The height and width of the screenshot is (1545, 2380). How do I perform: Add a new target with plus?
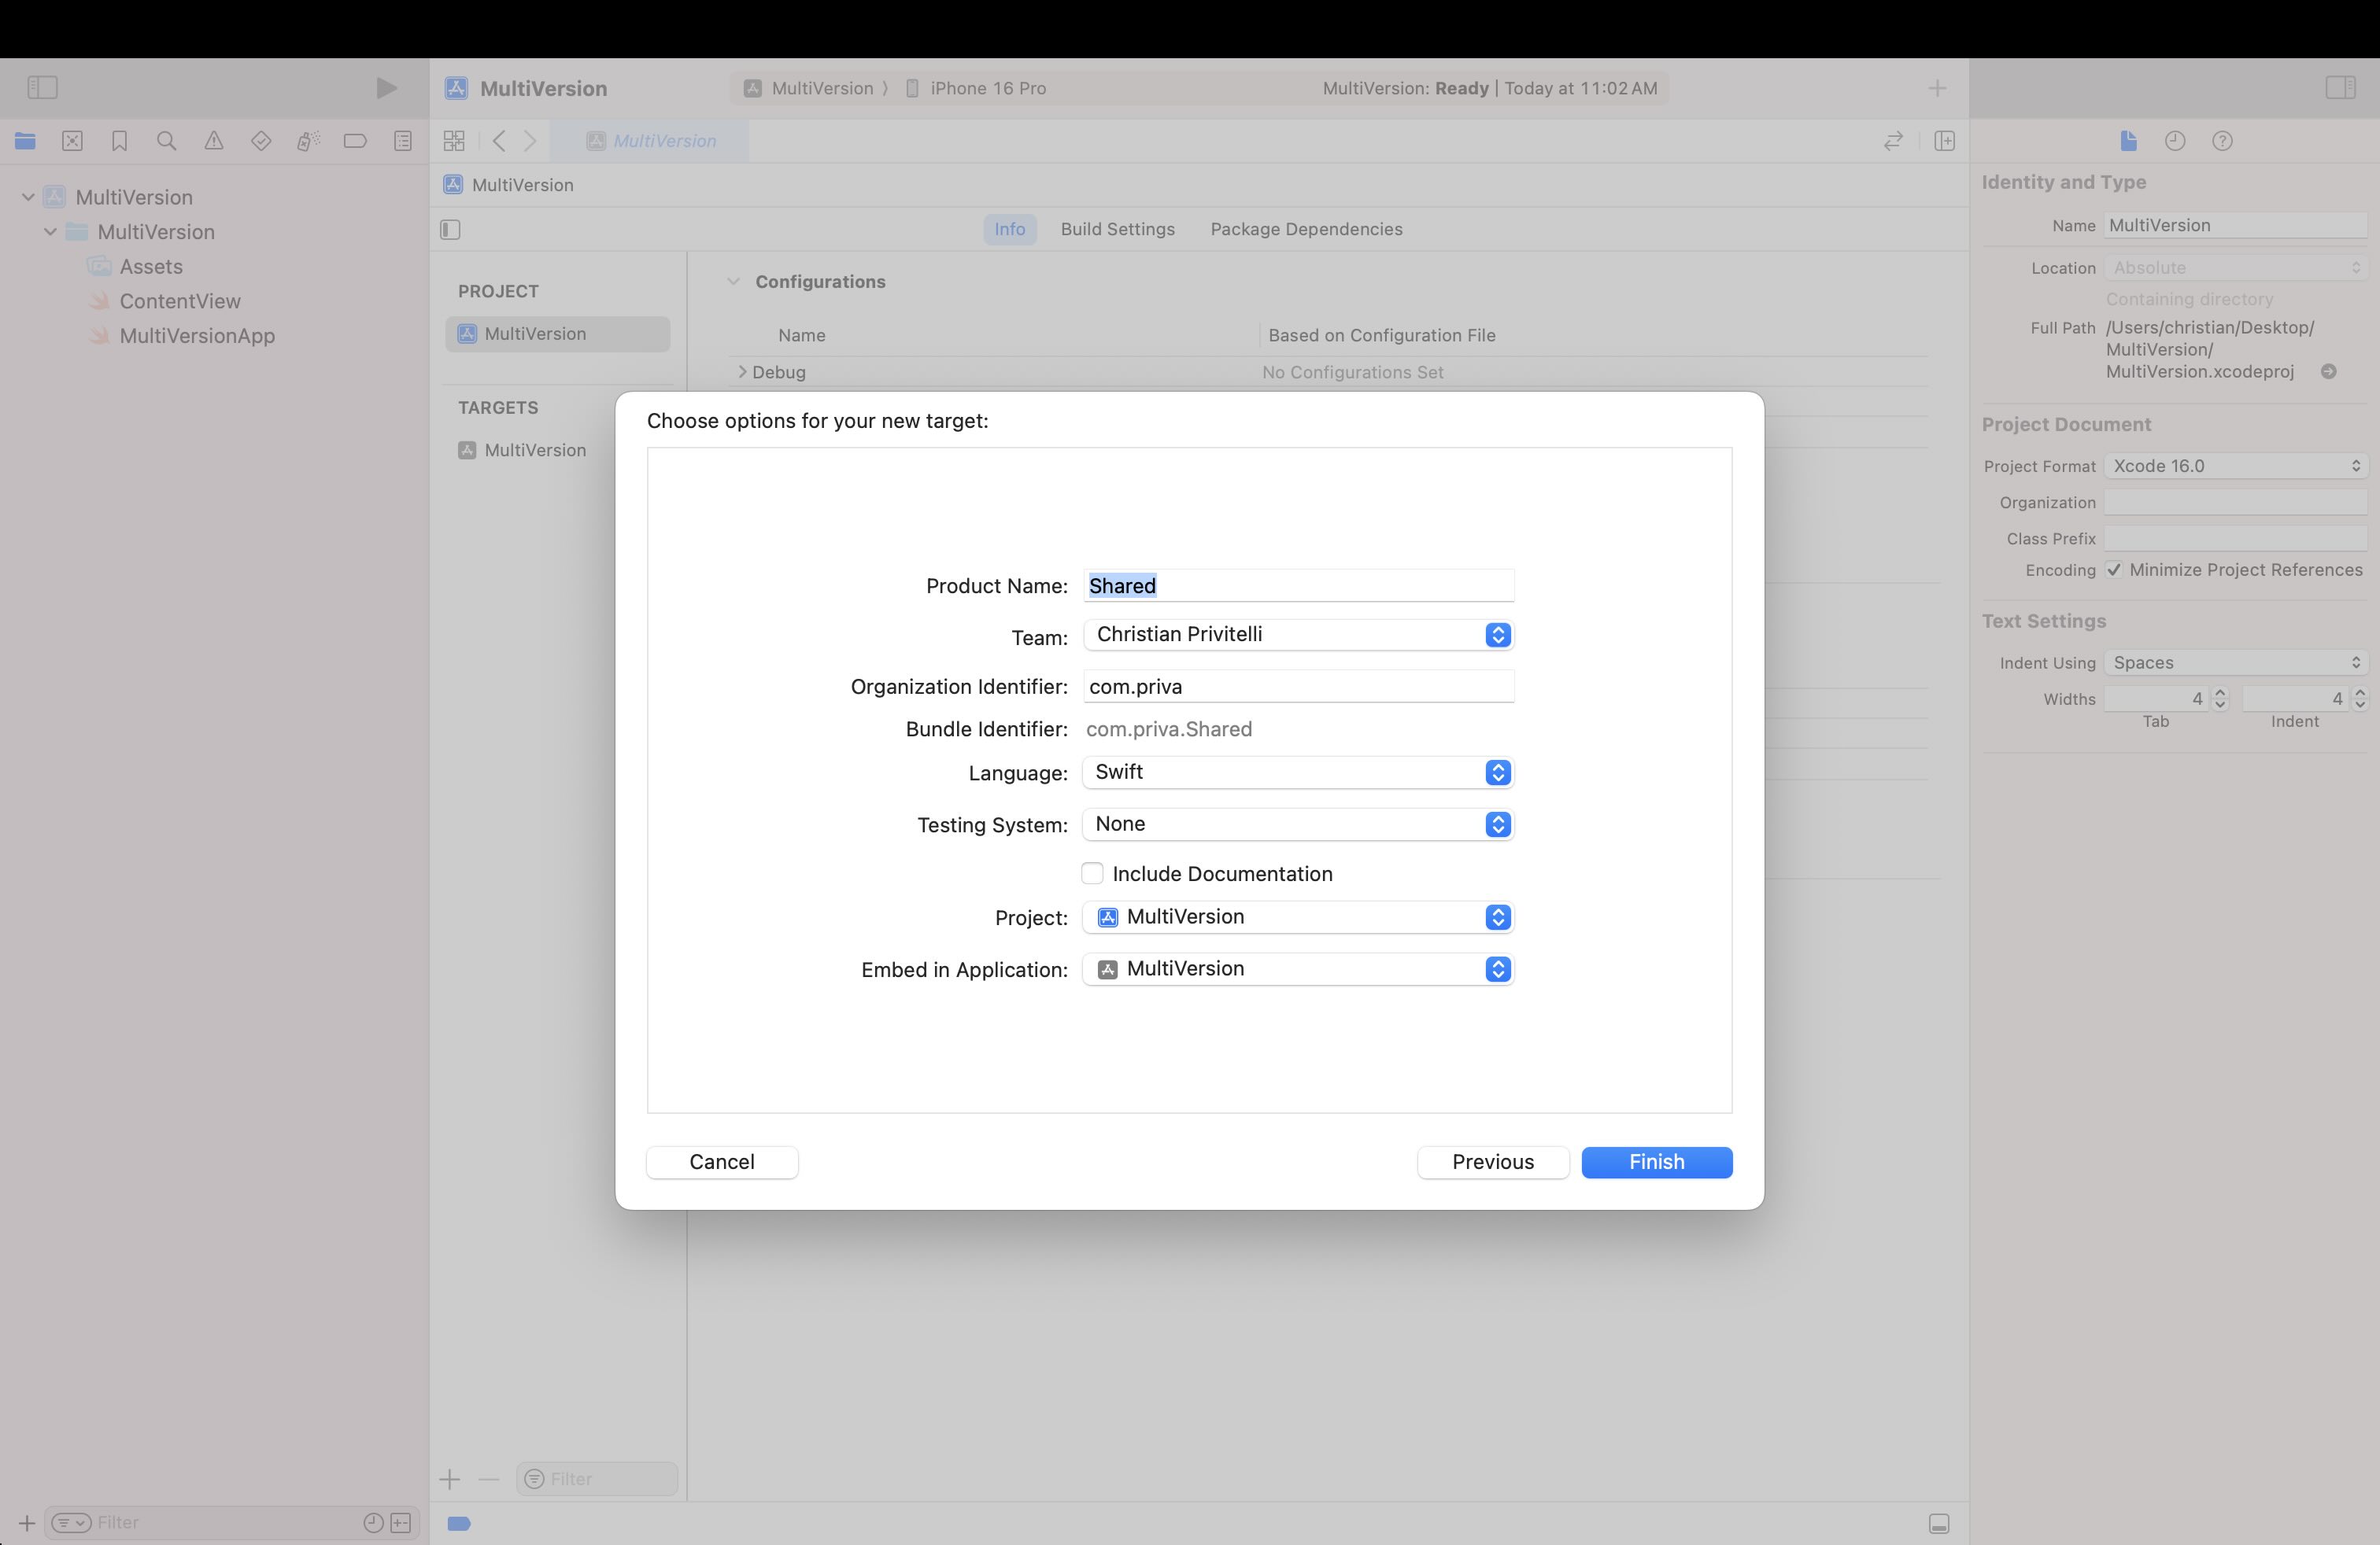point(450,1479)
